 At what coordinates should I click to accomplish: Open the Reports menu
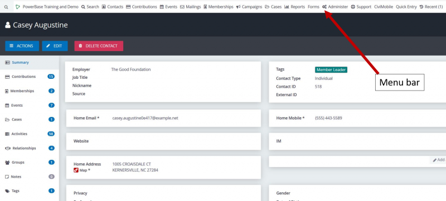294,7
